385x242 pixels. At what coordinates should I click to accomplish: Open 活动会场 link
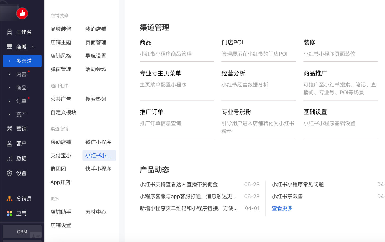(96, 69)
